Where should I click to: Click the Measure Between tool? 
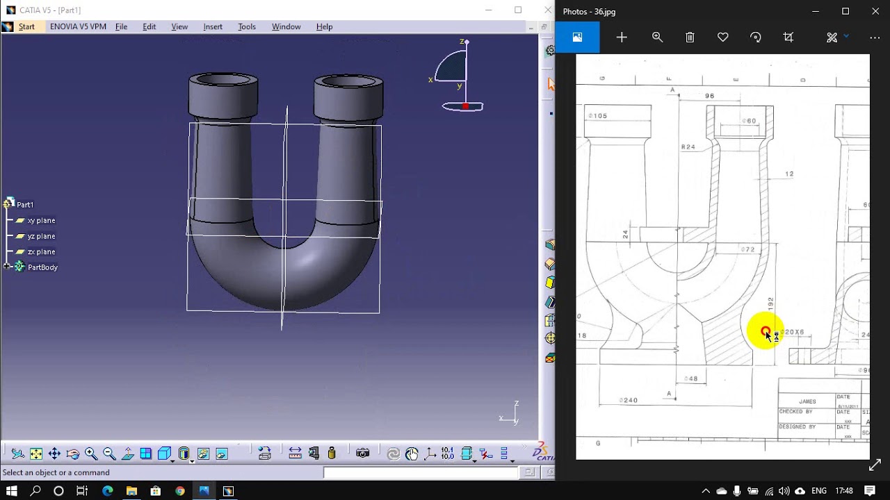295,453
